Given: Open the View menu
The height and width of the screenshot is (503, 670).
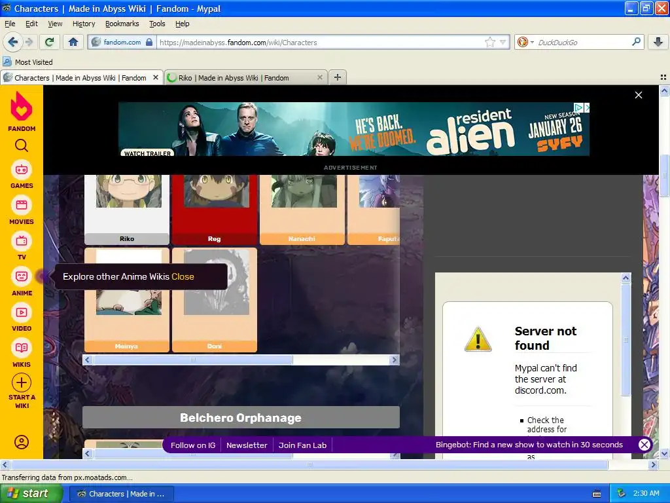Looking at the screenshot, I should pos(55,24).
